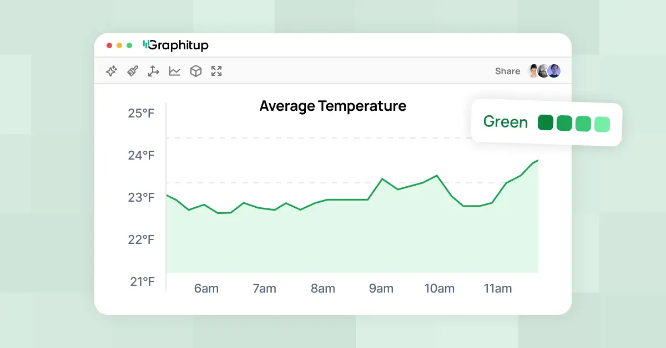Open the first collaborator avatar
This screenshot has width=666, height=348.
pos(533,71)
